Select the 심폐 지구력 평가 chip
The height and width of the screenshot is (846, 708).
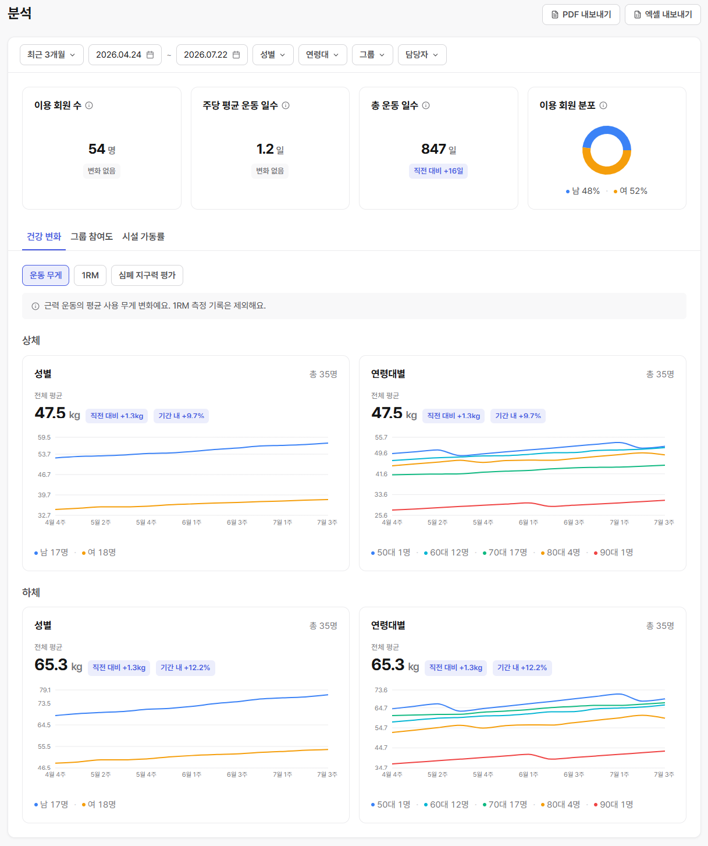(x=147, y=275)
